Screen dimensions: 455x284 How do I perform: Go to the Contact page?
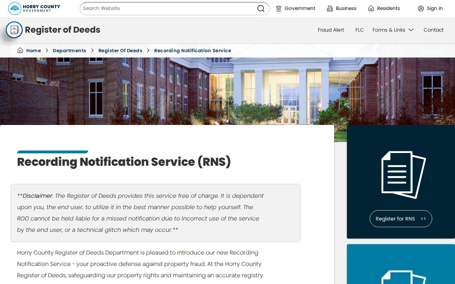coord(434,30)
